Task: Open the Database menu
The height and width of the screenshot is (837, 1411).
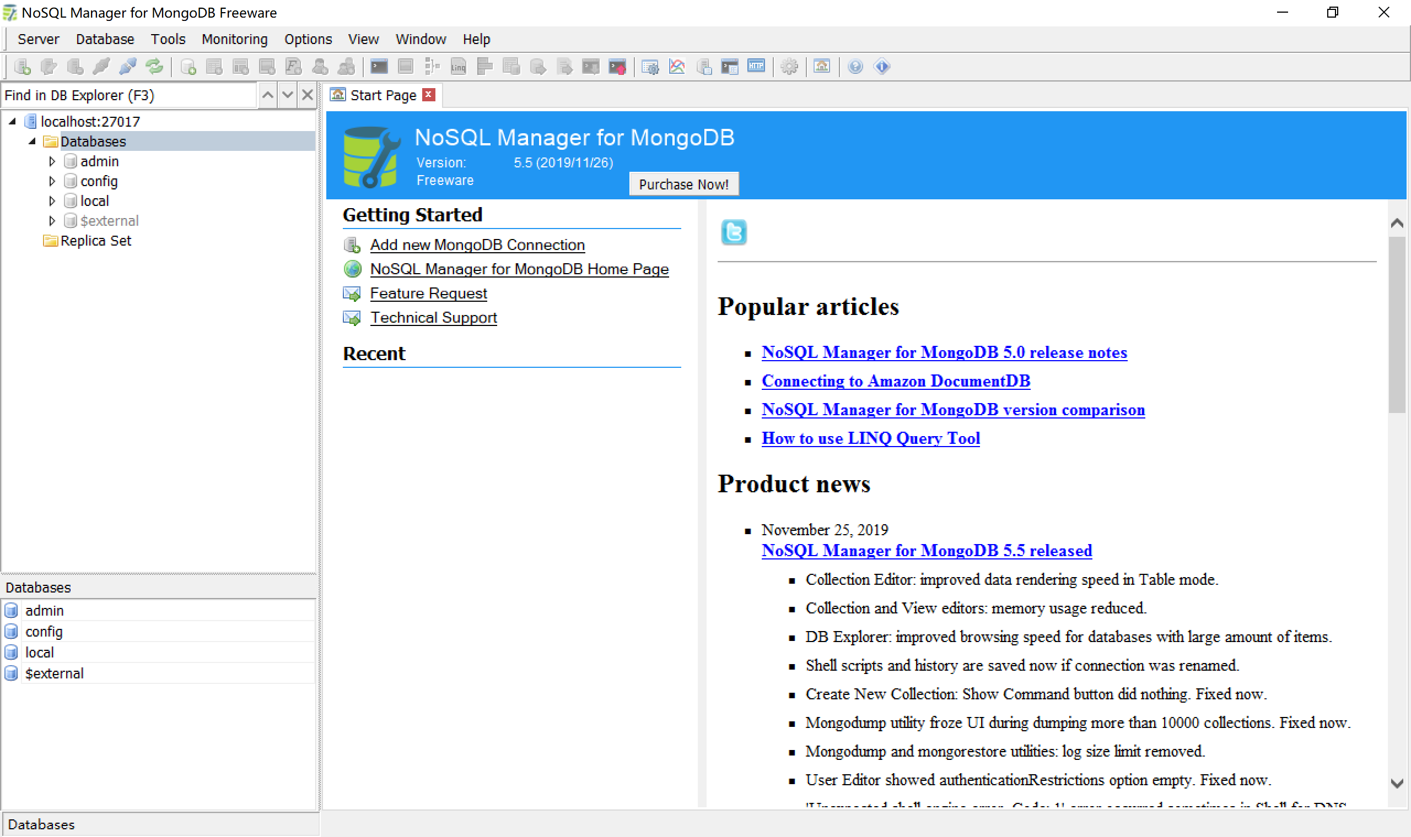Action: tap(105, 38)
